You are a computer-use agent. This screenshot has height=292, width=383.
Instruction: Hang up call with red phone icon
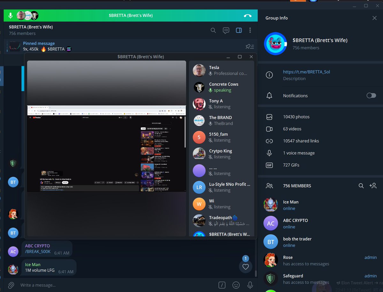click(x=247, y=15)
